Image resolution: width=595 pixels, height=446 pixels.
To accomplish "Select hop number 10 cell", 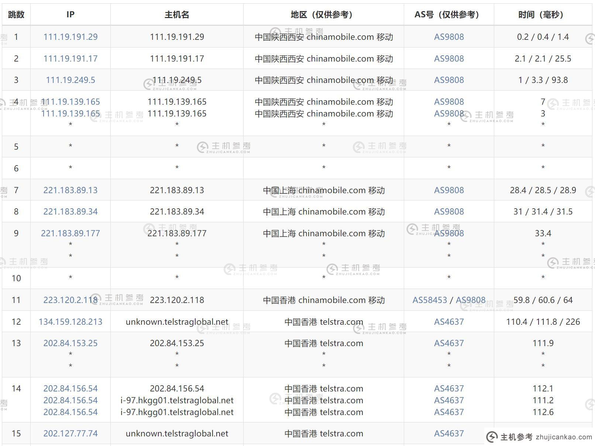I will 16,278.
